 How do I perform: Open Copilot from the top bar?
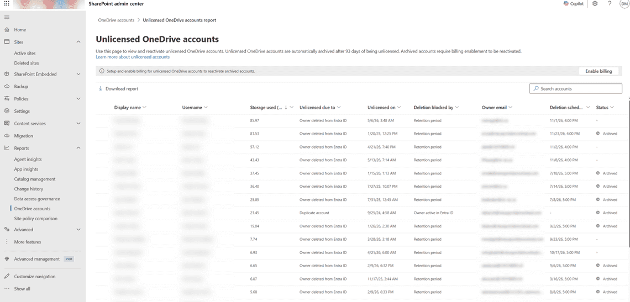(573, 4)
